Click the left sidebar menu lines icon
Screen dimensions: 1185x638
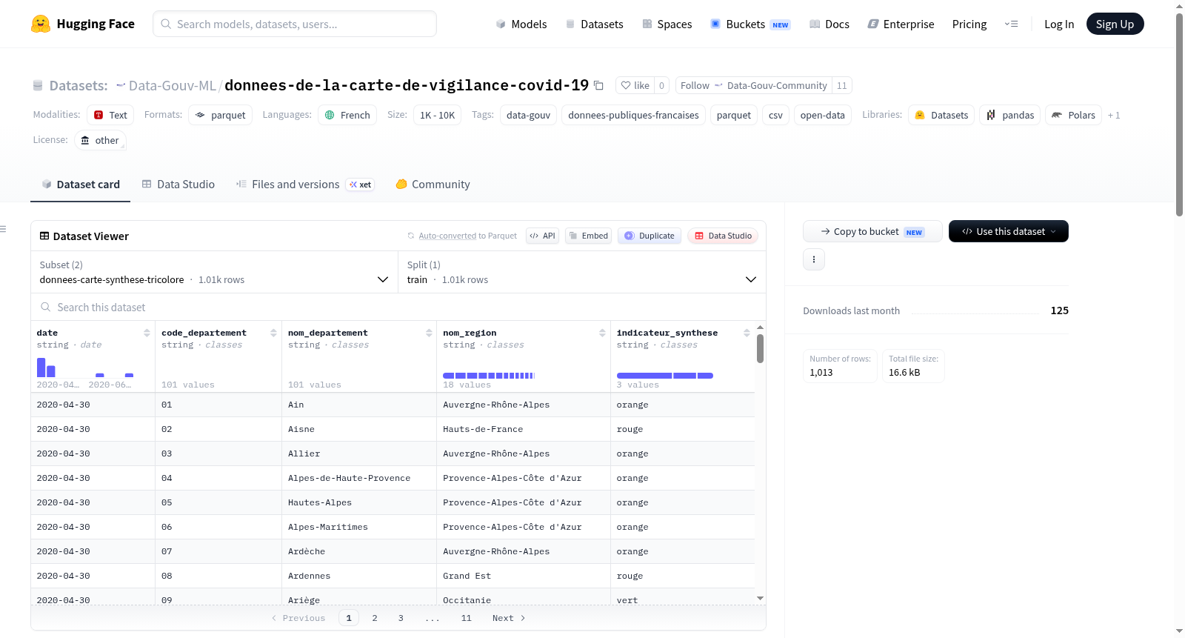pos(3,229)
